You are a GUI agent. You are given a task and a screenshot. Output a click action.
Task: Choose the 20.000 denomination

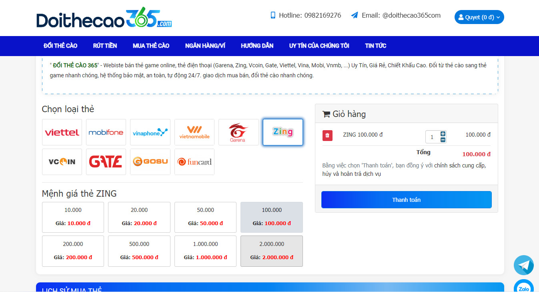pos(139,217)
